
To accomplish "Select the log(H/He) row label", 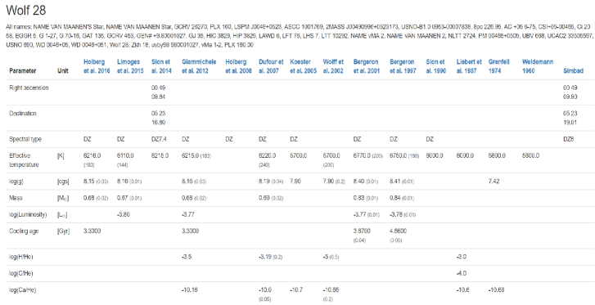I will point(21,257).
